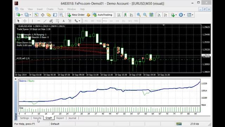Click the New Order button
Screen dimensions: 225x127
[76, 15]
